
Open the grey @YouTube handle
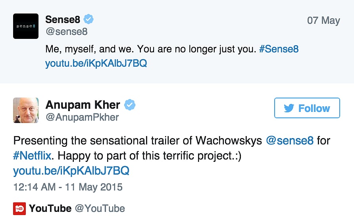pos(100,208)
